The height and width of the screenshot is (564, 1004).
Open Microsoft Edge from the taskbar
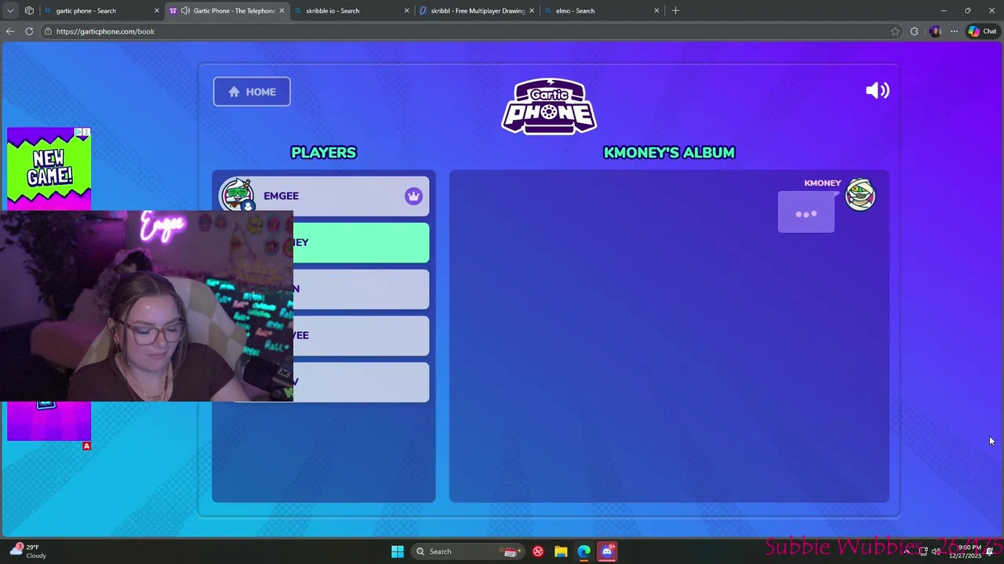584,551
